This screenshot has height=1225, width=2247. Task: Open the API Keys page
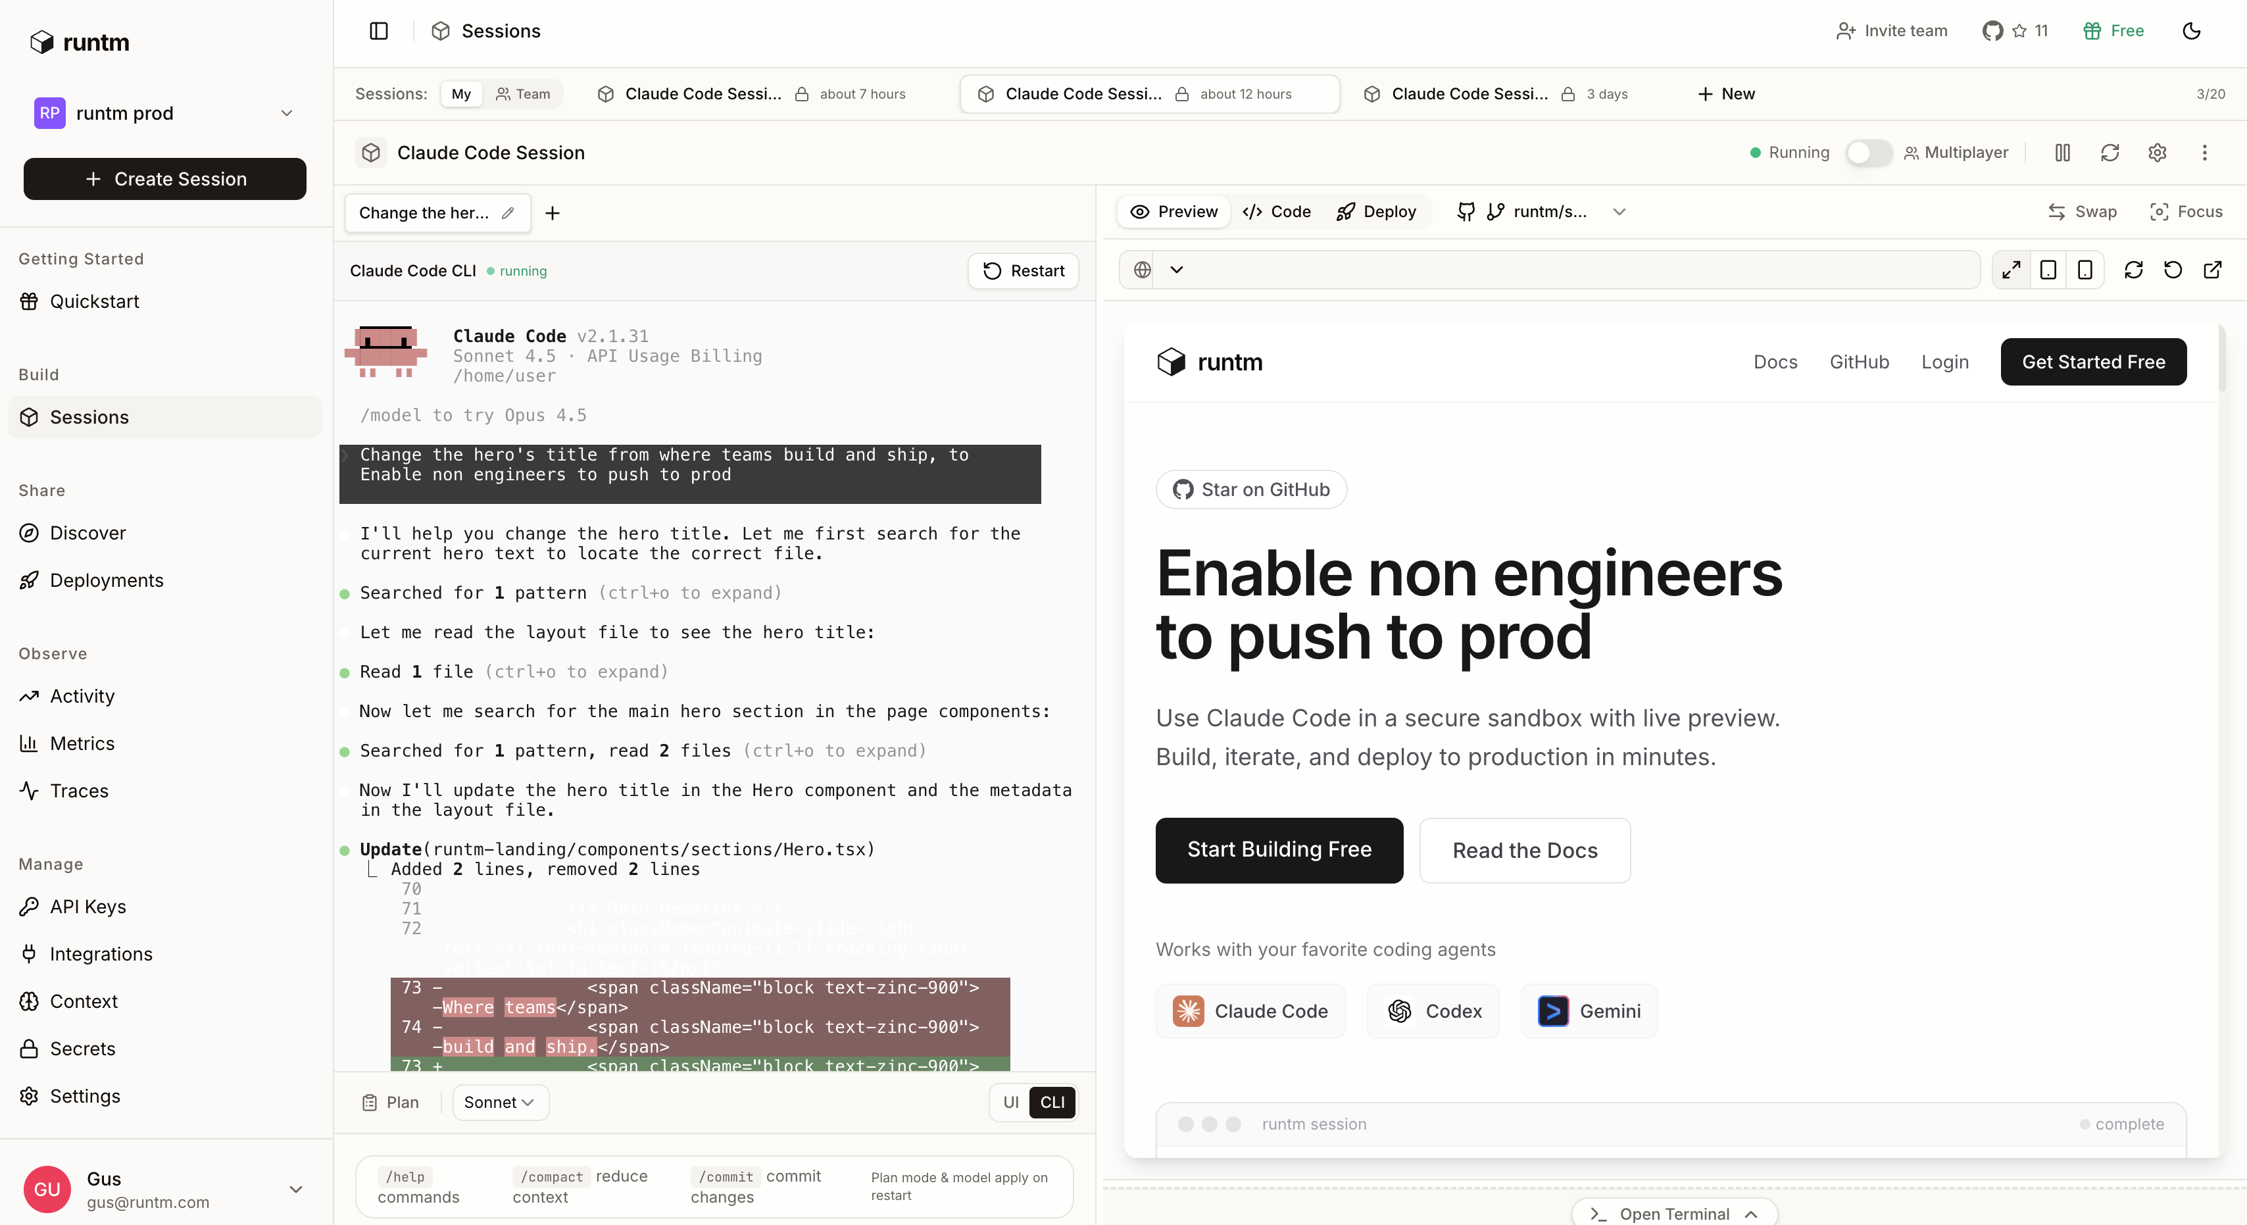(87, 906)
